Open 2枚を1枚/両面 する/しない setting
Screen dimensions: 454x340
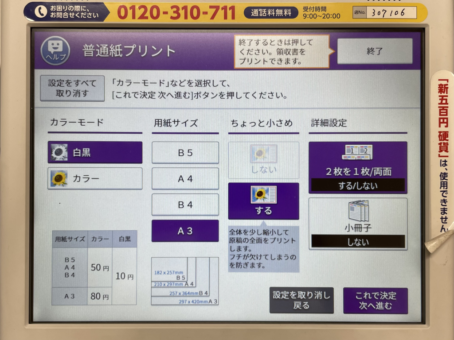click(358, 185)
